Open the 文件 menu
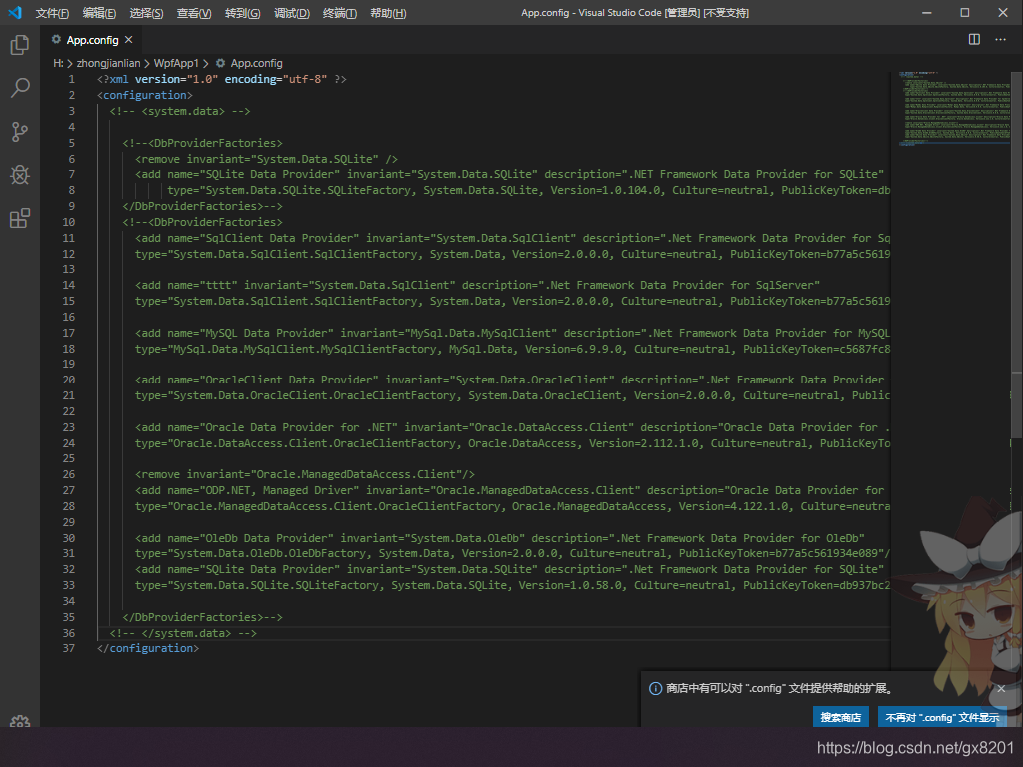Screen dimensions: 1023x767 52,12
